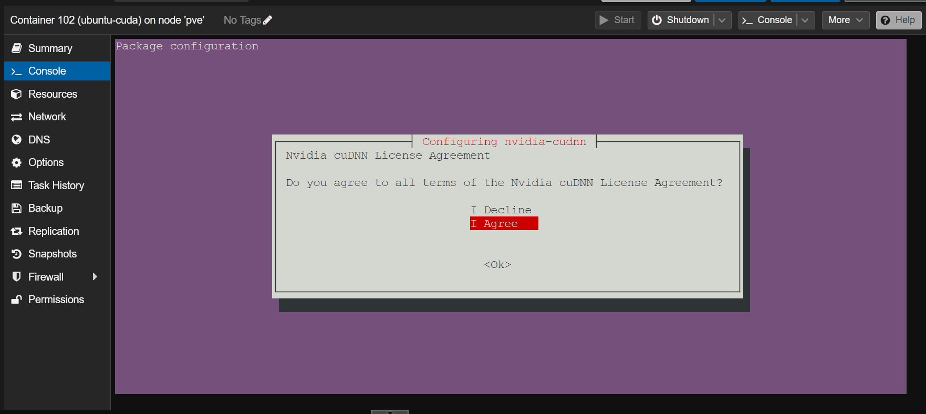This screenshot has width=926, height=414.
Task: Click the Backup floppy disk icon
Action: click(17, 208)
